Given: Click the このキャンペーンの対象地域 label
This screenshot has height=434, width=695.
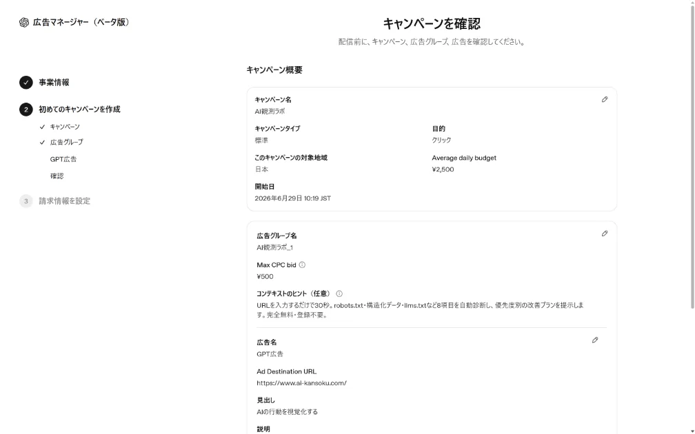Looking at the screenshot, I should (x=291, y=158).
